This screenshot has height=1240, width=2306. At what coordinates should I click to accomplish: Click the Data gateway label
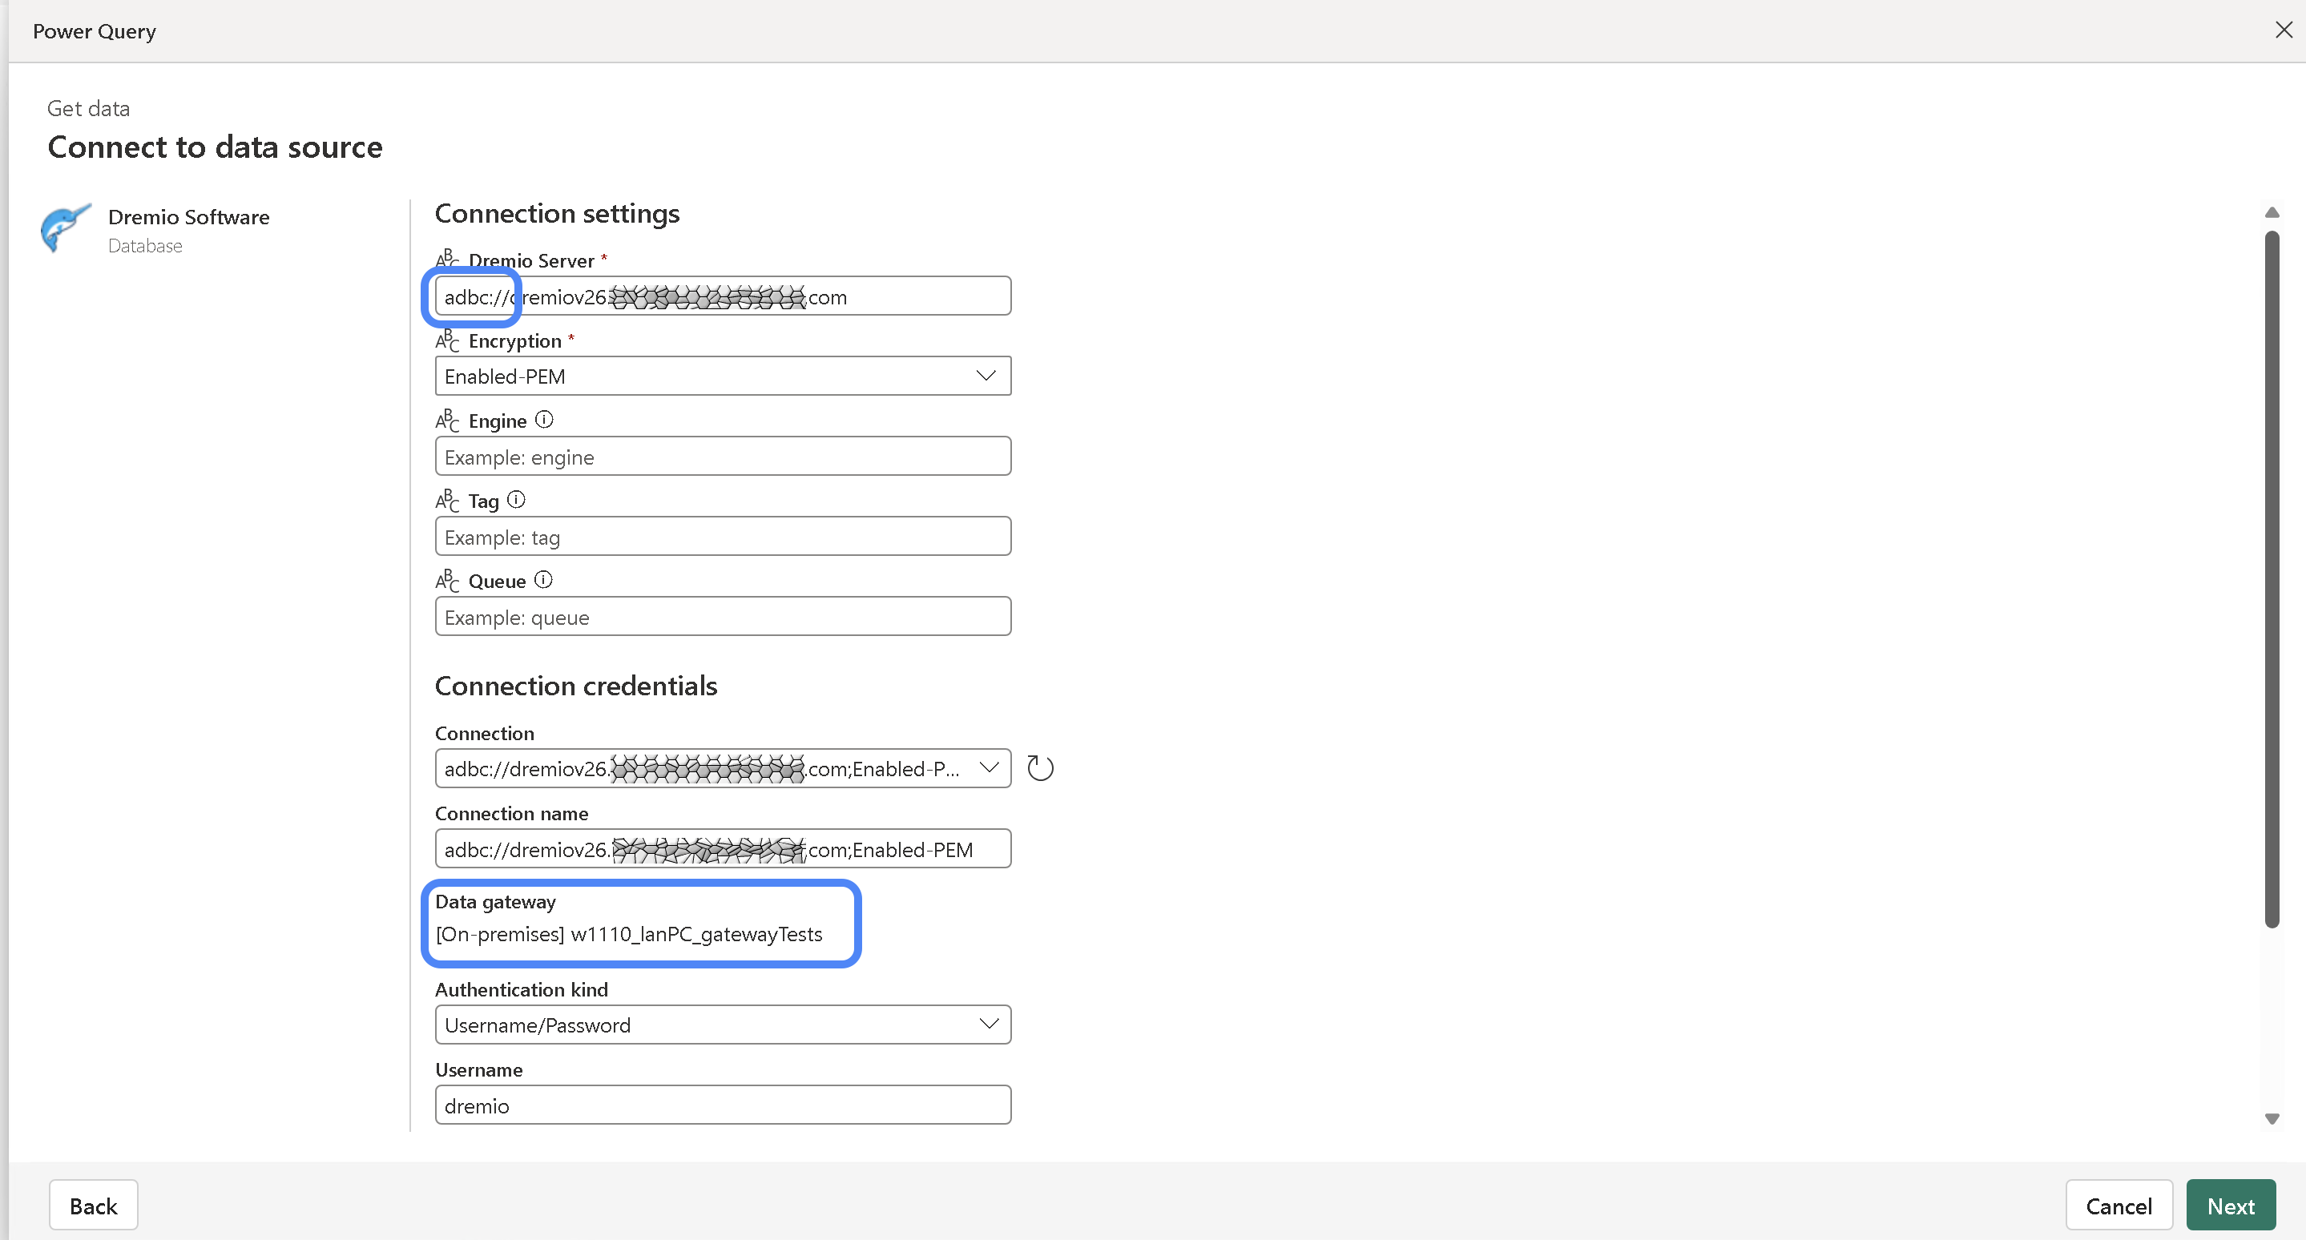495,902
